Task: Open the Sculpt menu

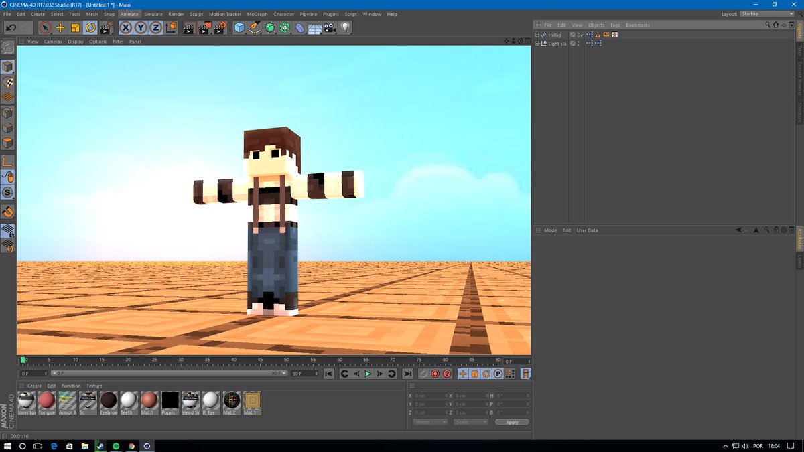Action: click(x=196, y=14)
